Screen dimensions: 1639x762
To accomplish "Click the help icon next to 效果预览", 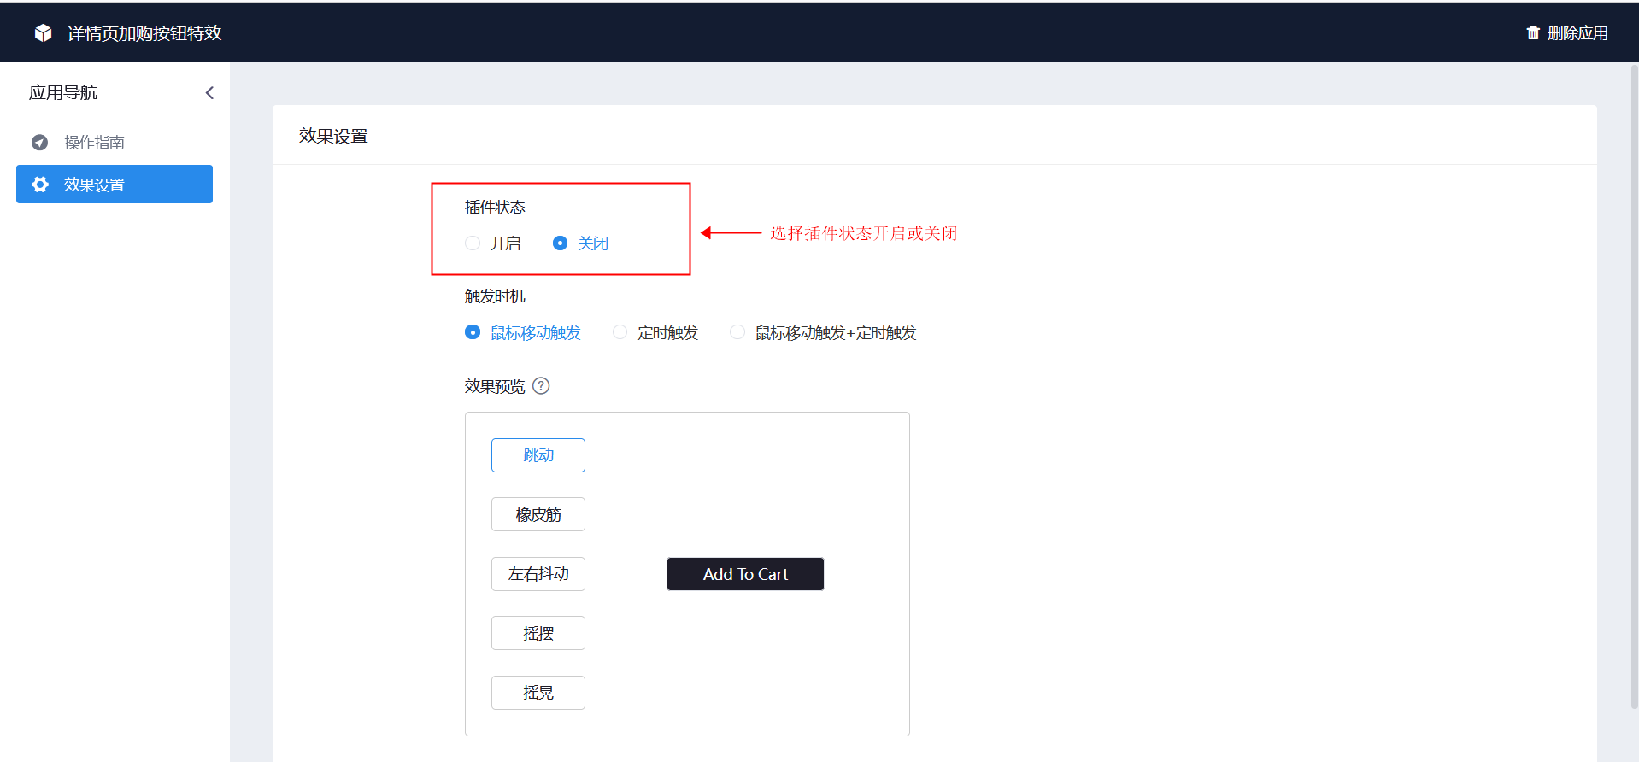I will click(541, 386).
